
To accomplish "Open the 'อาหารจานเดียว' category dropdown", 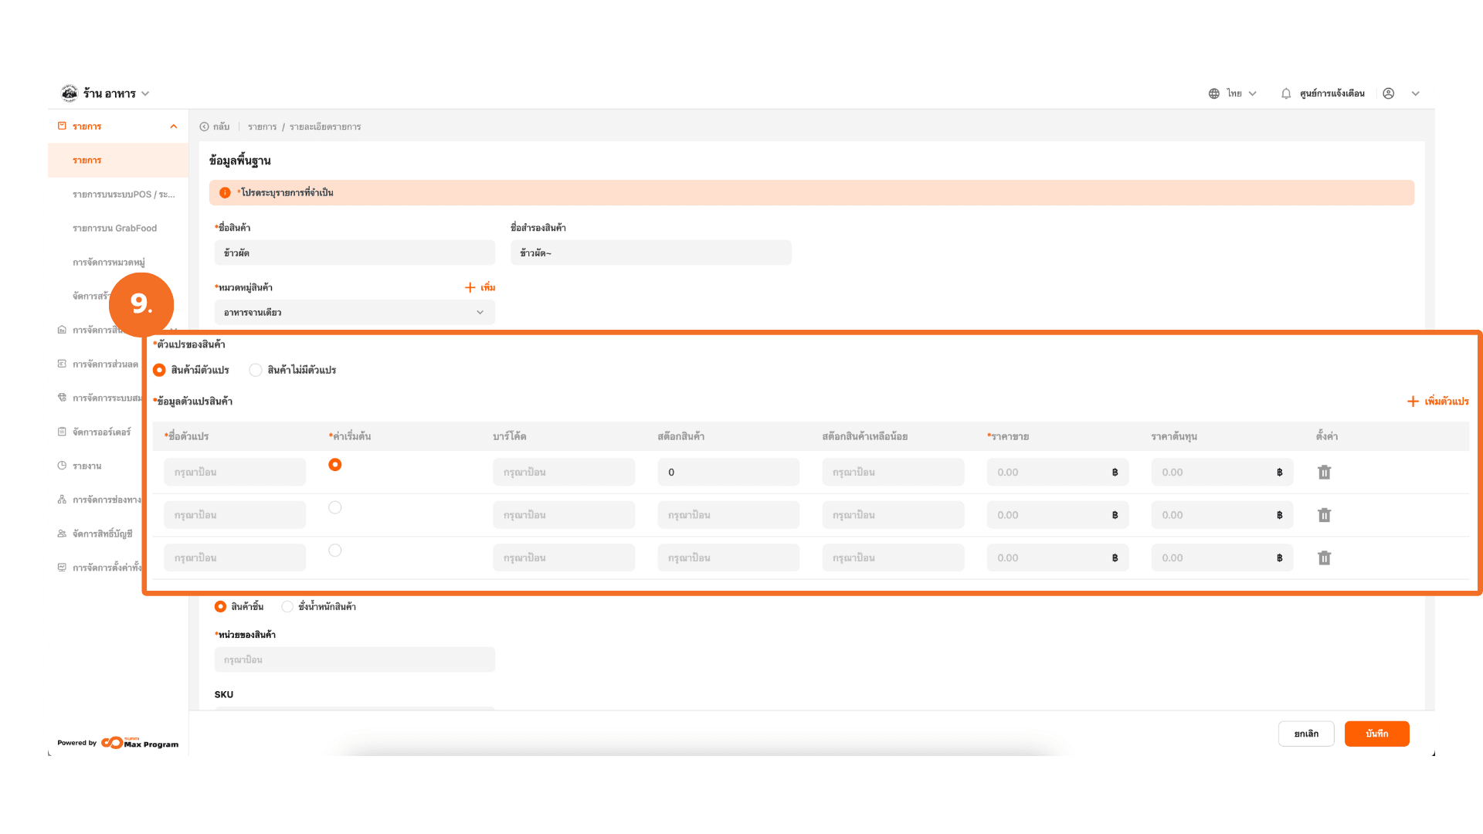I will coord(355,313).
